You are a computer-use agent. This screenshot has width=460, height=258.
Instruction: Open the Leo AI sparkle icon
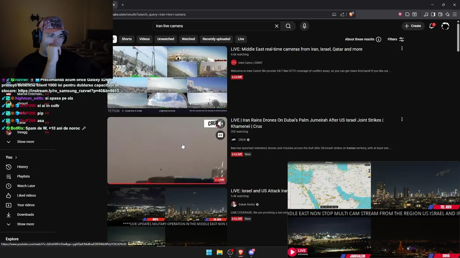point(447,14)
